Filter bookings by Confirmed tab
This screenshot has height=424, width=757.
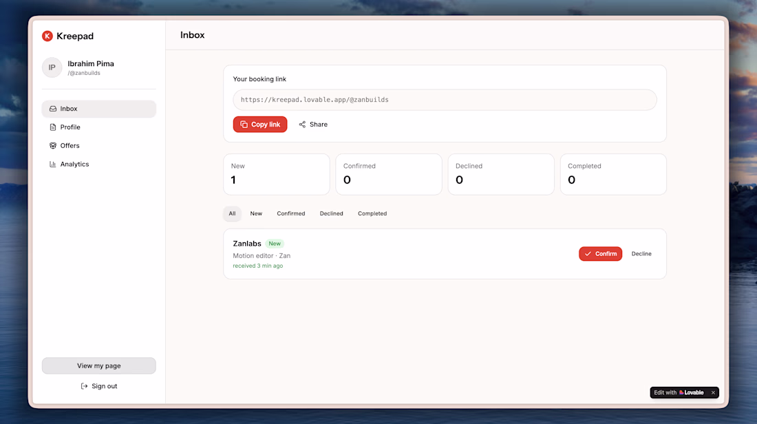pos(290,213)
